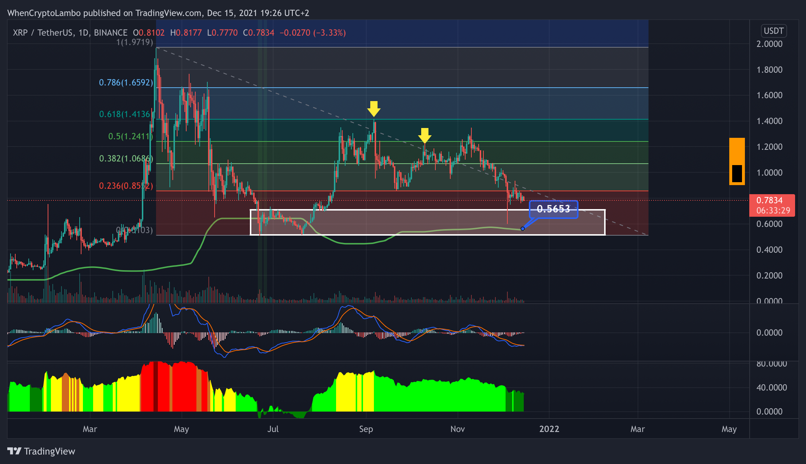Click the TradingView.com text in header
The width and height of the screenshot is (806, 464).
[169, 13]
